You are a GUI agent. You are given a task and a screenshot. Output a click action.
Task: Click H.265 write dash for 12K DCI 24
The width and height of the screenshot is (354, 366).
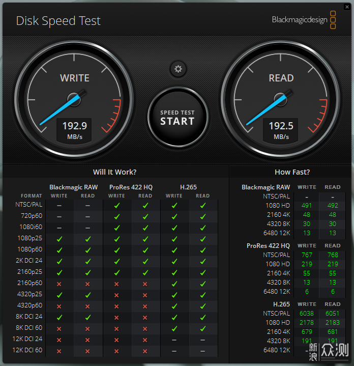[x=174, y=340]
